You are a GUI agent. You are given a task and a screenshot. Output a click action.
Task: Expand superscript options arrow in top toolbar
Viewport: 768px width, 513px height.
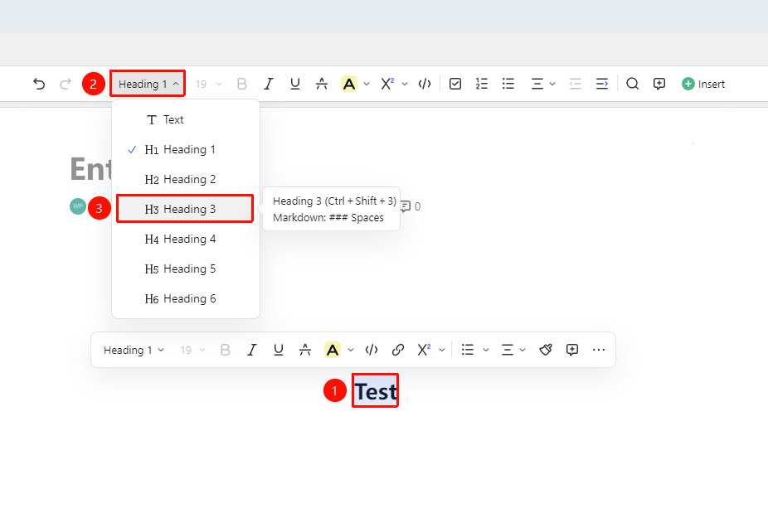click(405, 85)
